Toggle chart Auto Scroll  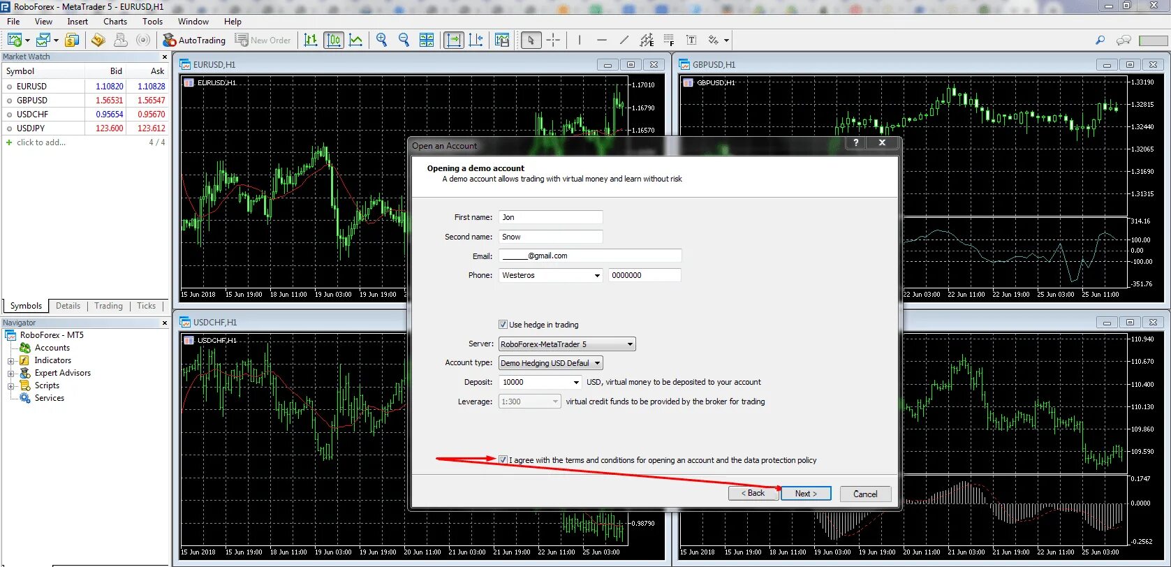454,40
